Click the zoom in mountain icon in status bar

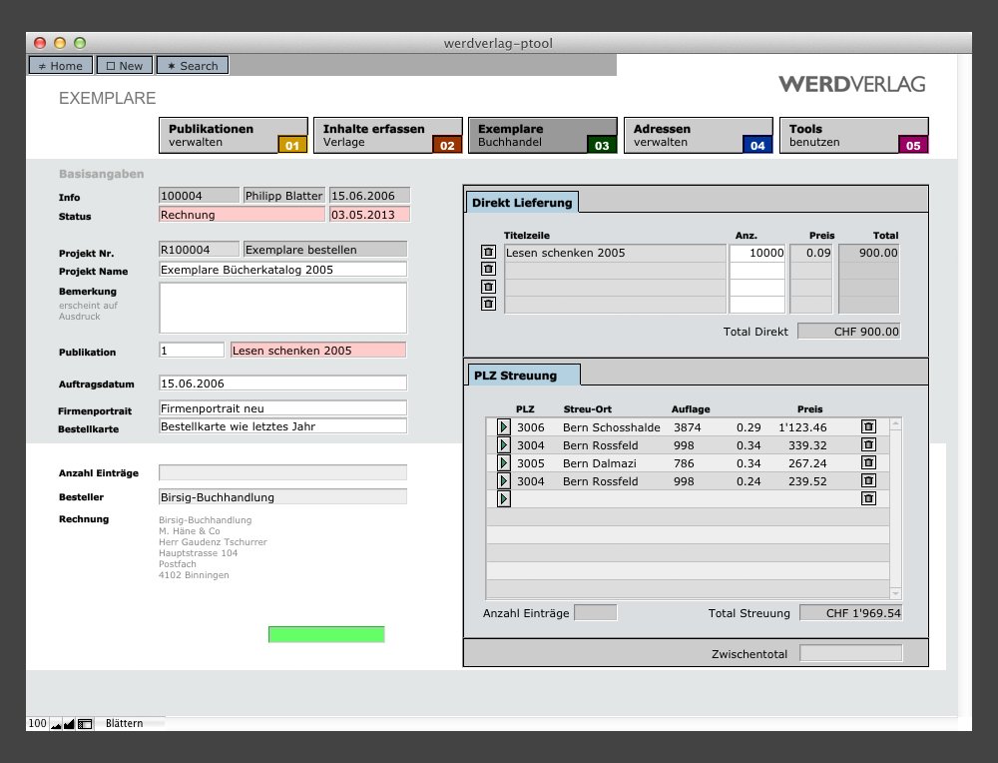click(69, 724)
